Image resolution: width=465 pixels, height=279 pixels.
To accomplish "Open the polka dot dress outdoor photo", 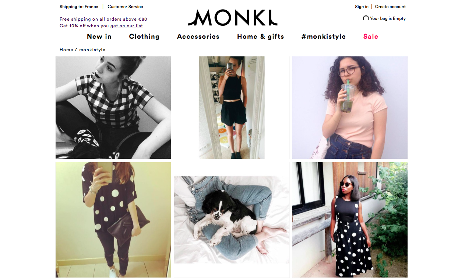I will (350, 220).
